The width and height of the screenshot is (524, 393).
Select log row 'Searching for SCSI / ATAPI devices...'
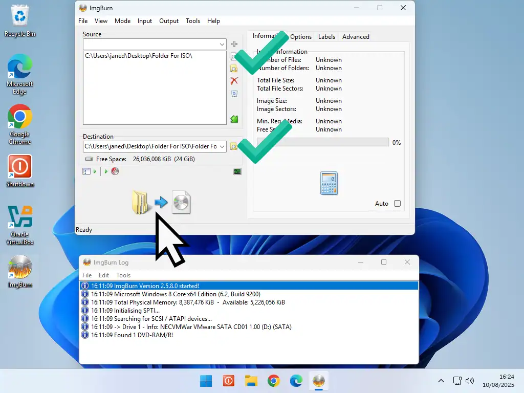[249, 318]
